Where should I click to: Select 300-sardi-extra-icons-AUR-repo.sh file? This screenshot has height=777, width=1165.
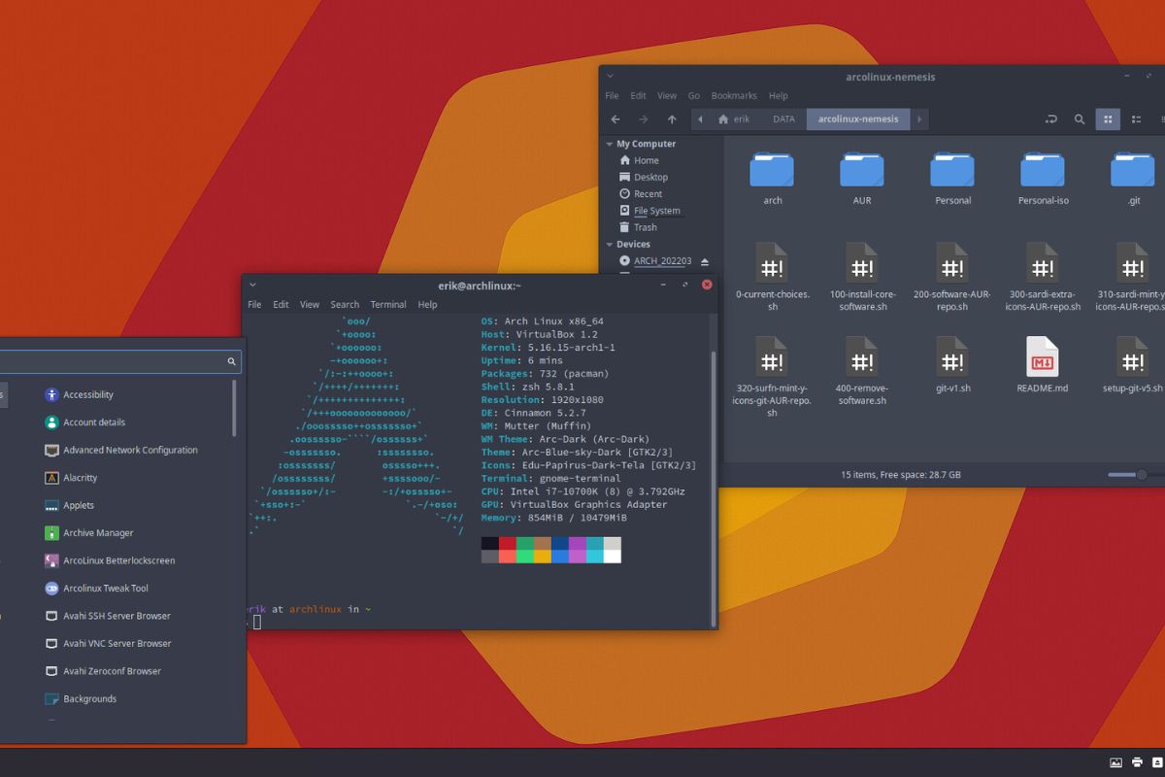point(1043,277)
